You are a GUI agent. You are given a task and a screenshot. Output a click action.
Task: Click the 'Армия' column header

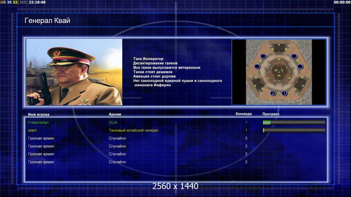(115, 114)
